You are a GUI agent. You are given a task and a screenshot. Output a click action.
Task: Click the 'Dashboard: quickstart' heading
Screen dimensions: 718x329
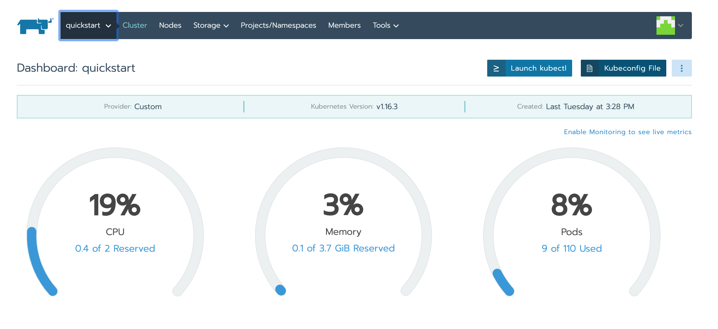tap(76, 68)
